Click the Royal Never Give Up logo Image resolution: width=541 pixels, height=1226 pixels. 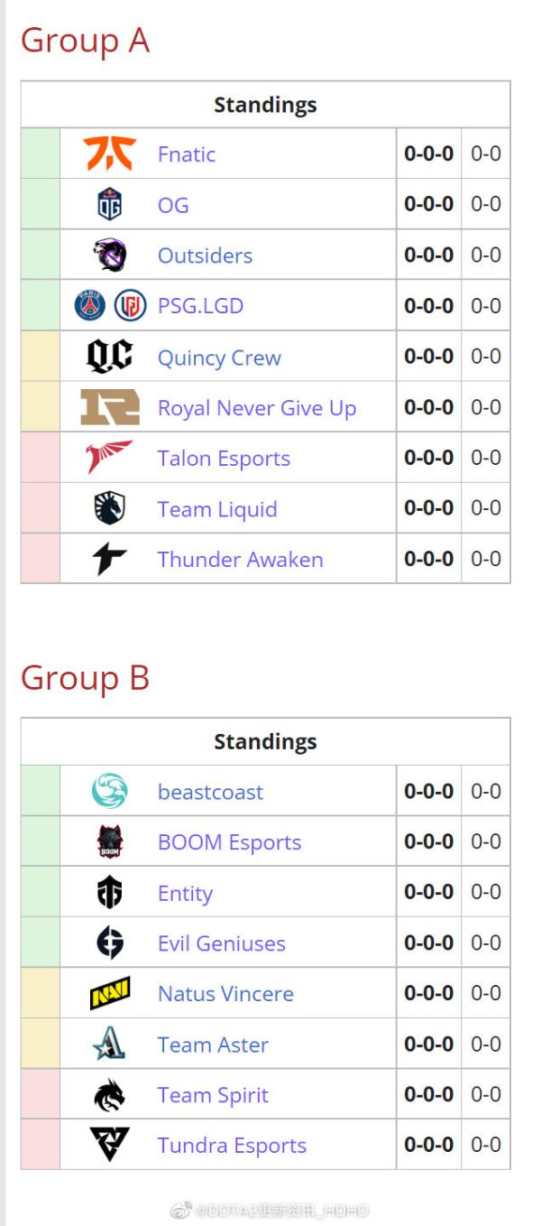point(110,406)
